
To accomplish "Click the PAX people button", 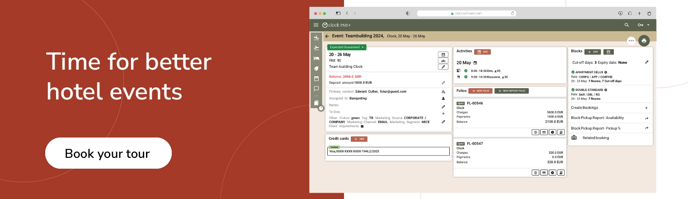I will (443, 61).
